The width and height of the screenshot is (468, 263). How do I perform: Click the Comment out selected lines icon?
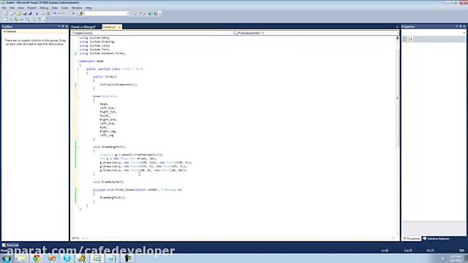(x=34, y=19)
